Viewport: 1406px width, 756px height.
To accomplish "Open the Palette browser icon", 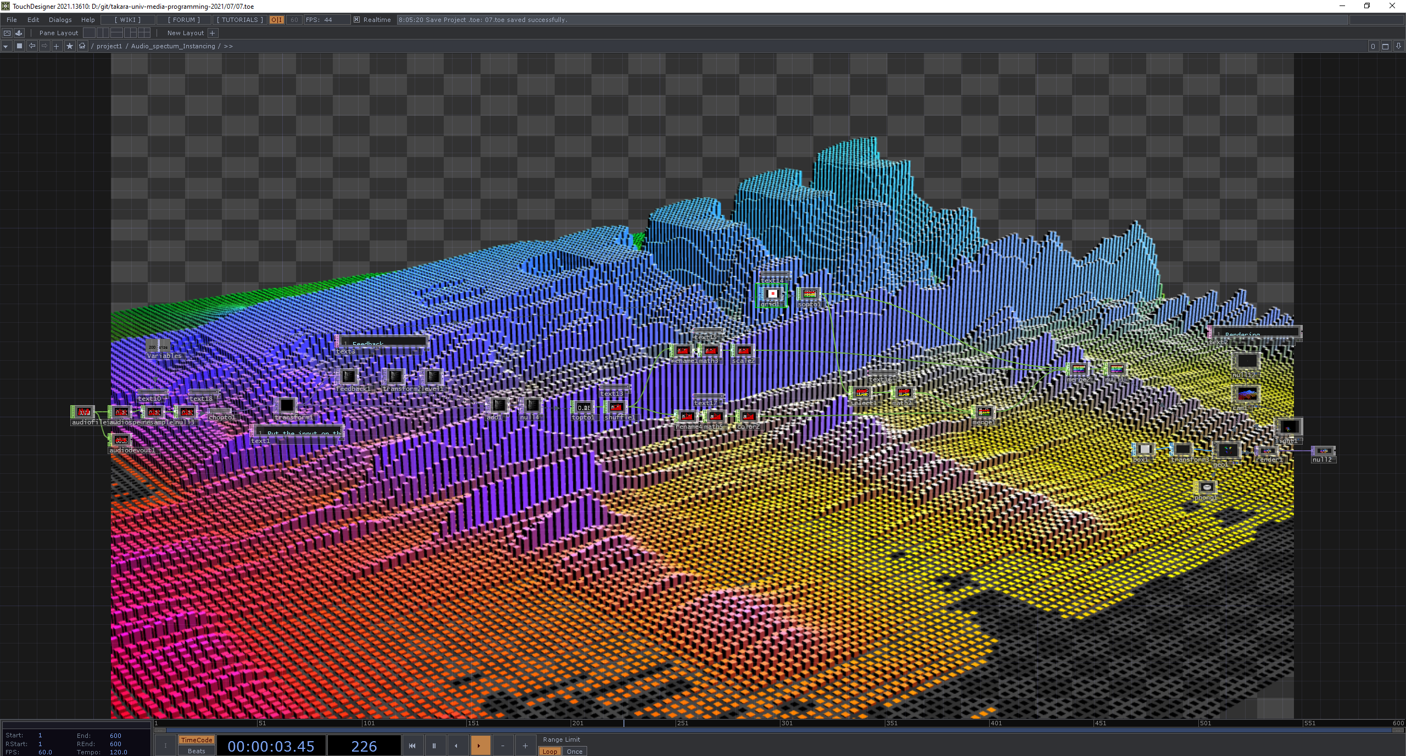I will click(19, 33).
